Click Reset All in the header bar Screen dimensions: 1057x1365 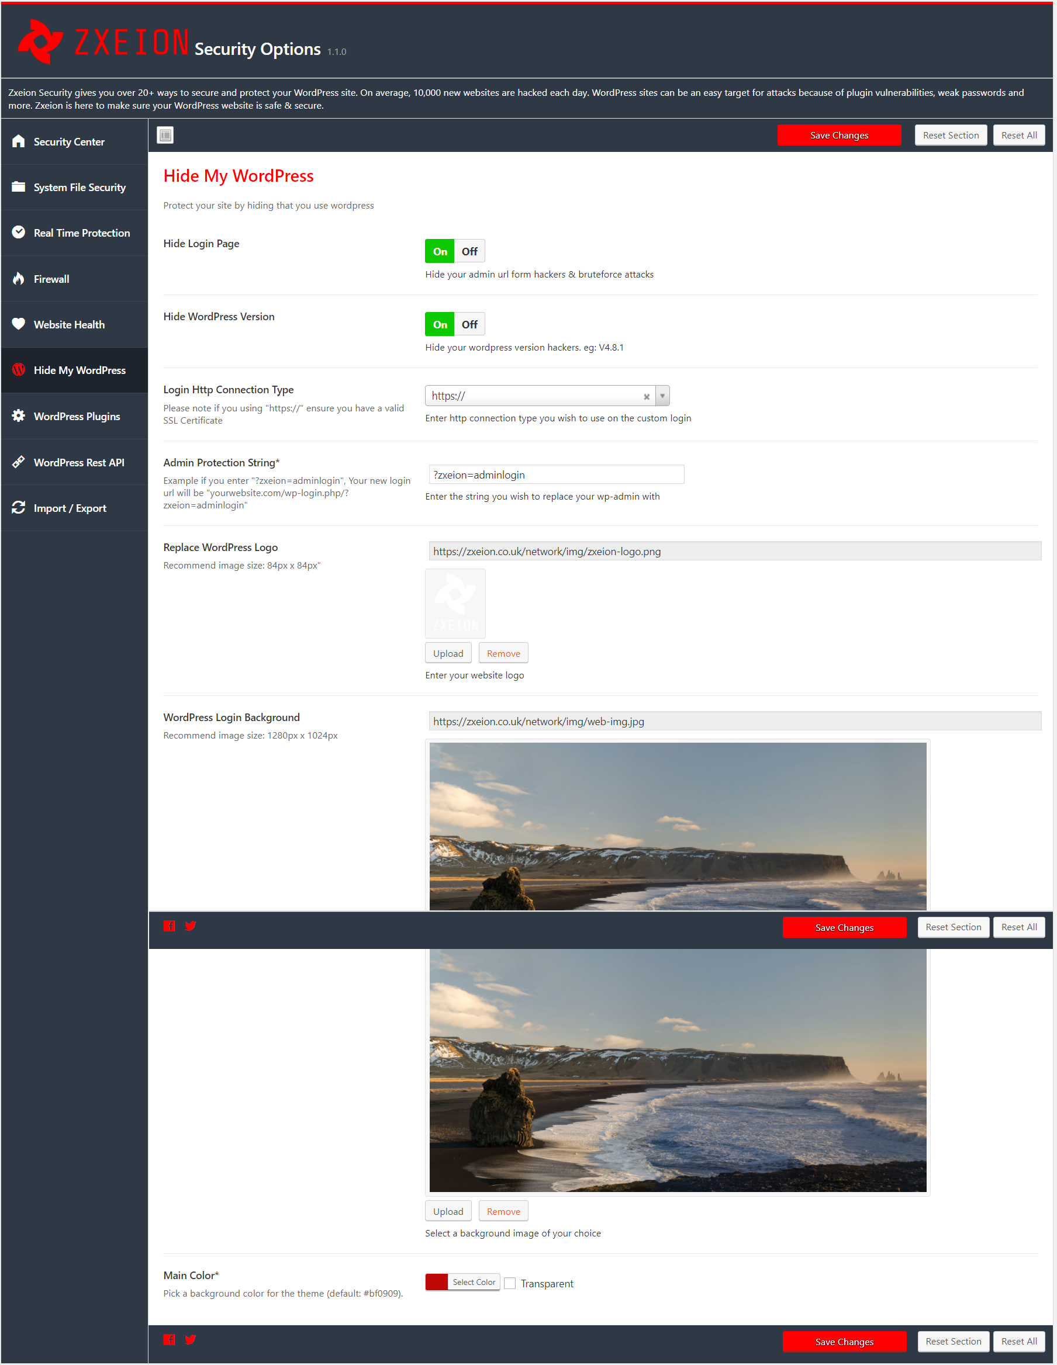click(1019, 135)
